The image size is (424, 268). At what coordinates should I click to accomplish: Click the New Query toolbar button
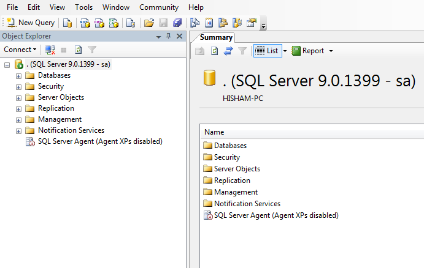point(31,23)
